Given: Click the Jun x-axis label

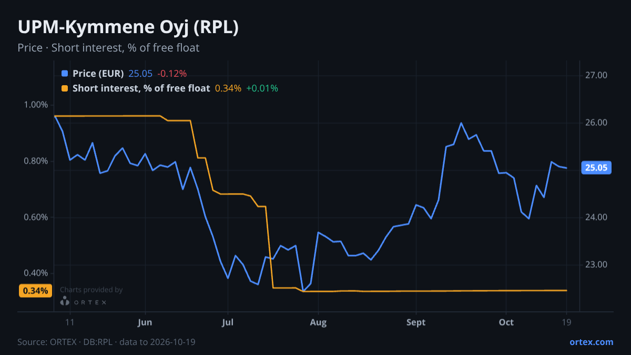Looking at the screenshot, I should tap(144, 322).
